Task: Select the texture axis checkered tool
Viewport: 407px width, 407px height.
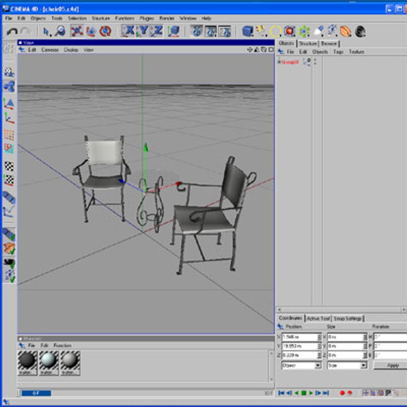Action: coord(9,180)
